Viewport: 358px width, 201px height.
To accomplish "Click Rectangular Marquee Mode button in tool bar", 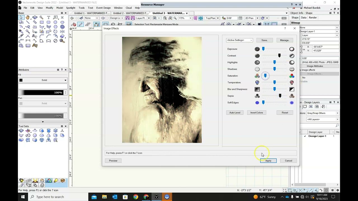I will click(105, 24).
